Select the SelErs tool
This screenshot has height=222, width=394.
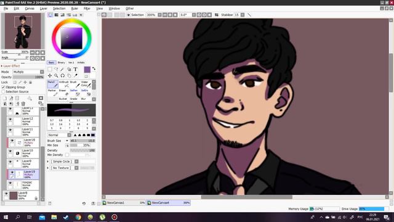tap(86, 92)
